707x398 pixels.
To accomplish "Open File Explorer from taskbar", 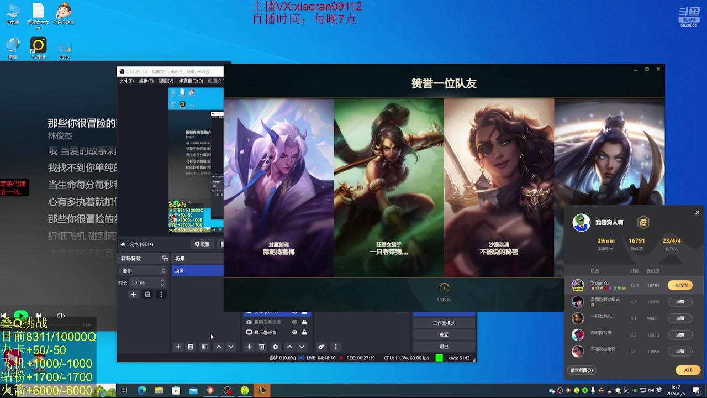I will click(159, 390).
